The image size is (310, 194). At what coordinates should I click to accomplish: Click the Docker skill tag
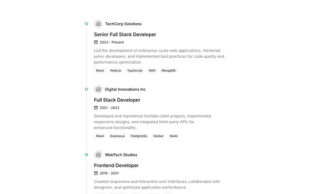tap(158, 136)
